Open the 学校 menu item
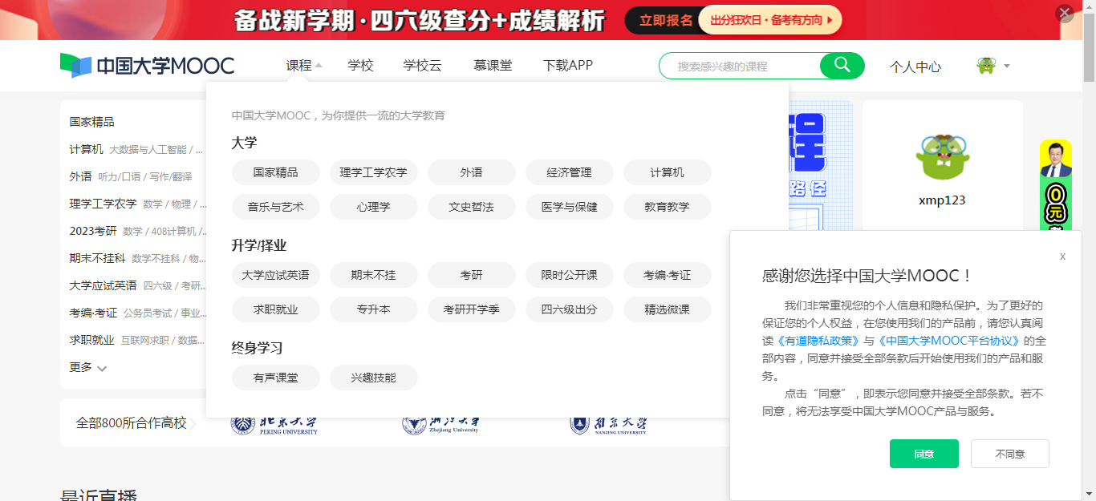1096x501 pixels. point(360,66)
